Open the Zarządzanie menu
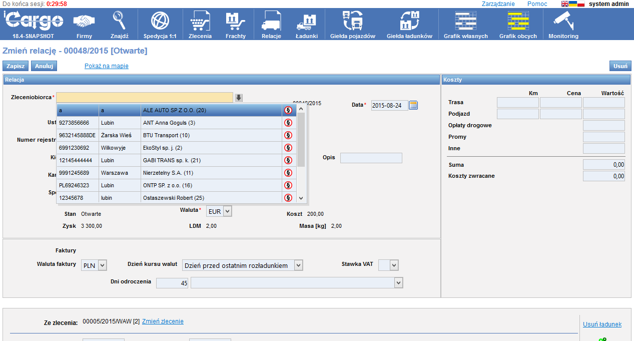 pos(498,4)
